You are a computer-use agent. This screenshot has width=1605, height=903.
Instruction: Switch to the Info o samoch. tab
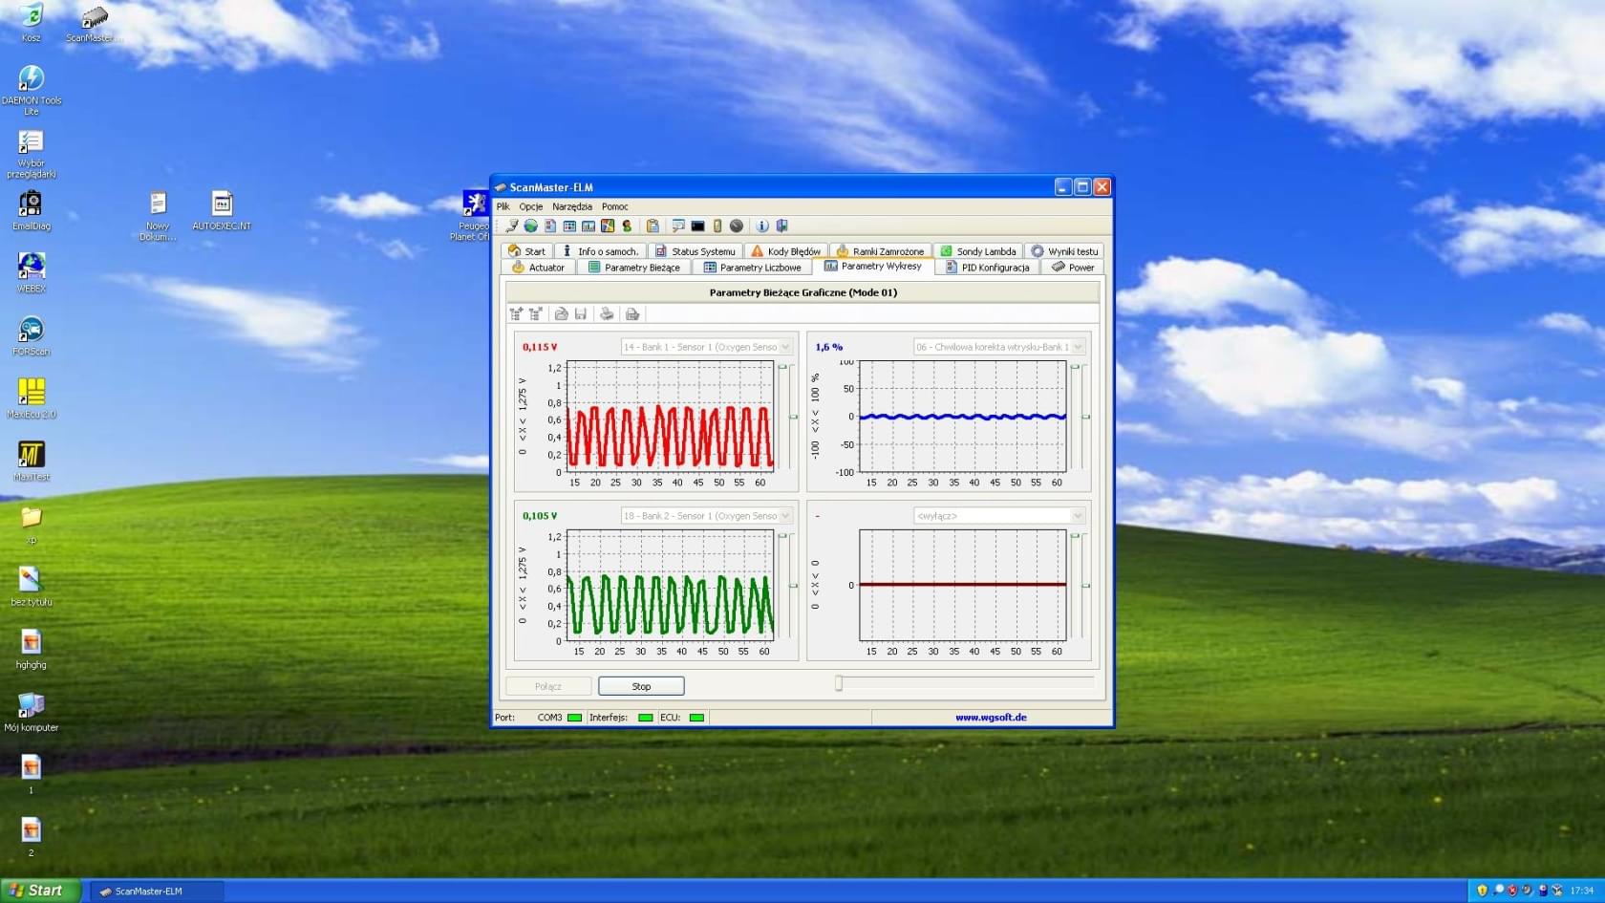[x=600, y=251]
